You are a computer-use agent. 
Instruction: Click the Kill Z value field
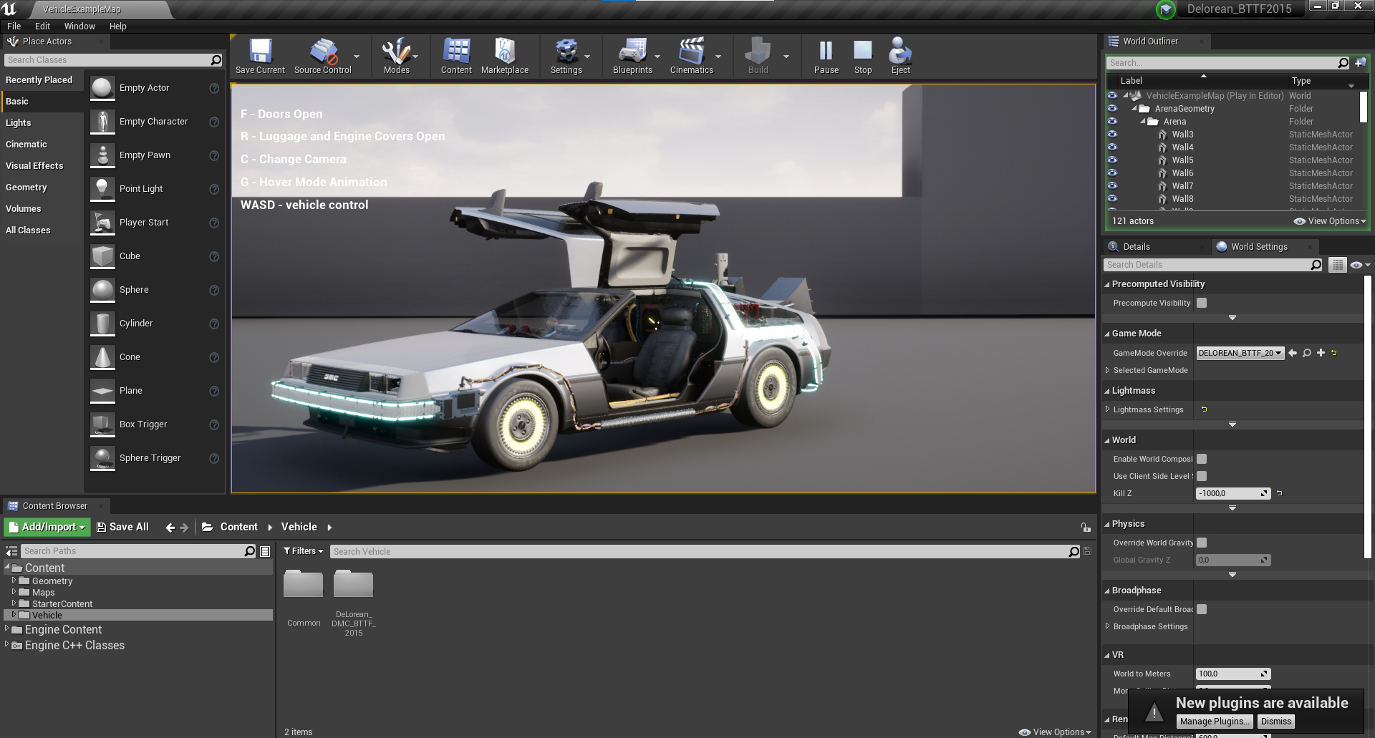click(1233, 493)
